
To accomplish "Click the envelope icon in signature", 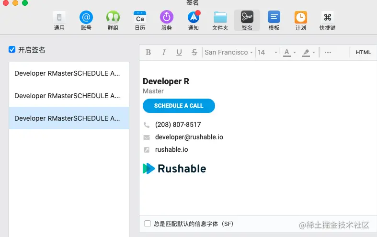I will point(147,137).
